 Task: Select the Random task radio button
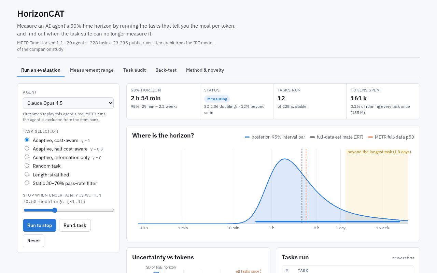tap(27, 166)
